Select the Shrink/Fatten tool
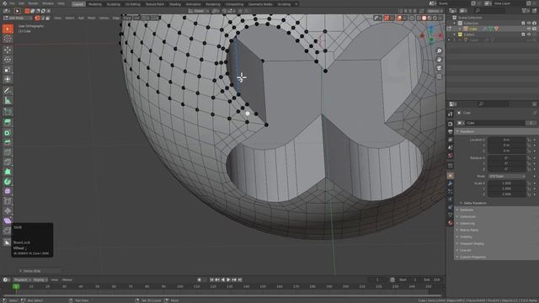The width and height of the screenshot is (539, 303). tap(8, 211)
